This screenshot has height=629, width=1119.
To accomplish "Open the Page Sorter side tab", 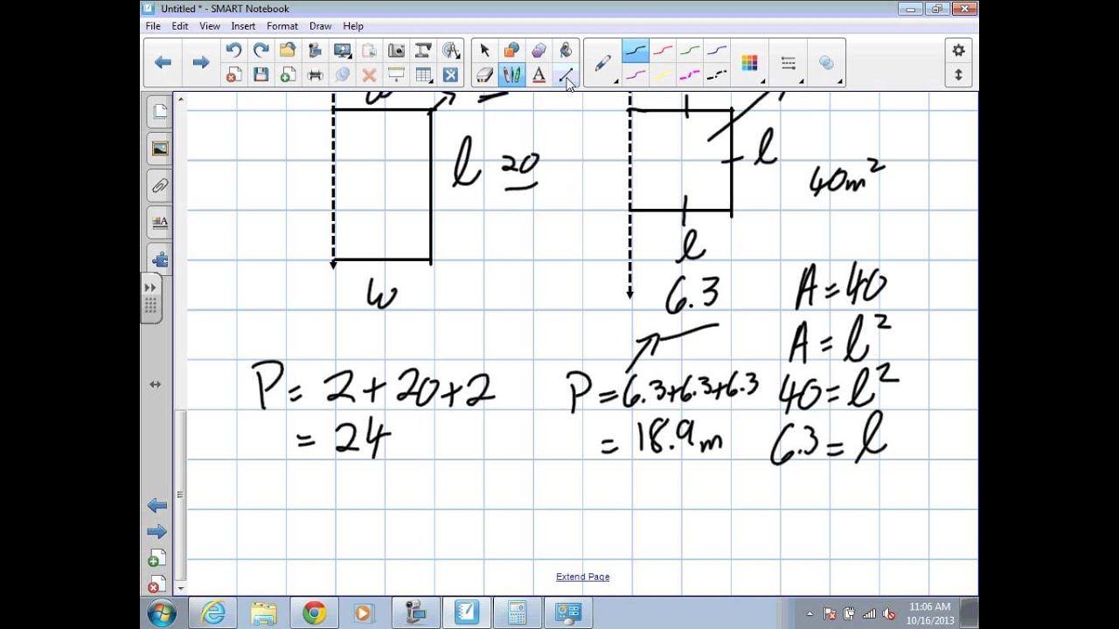I will [x=159, y=111].
